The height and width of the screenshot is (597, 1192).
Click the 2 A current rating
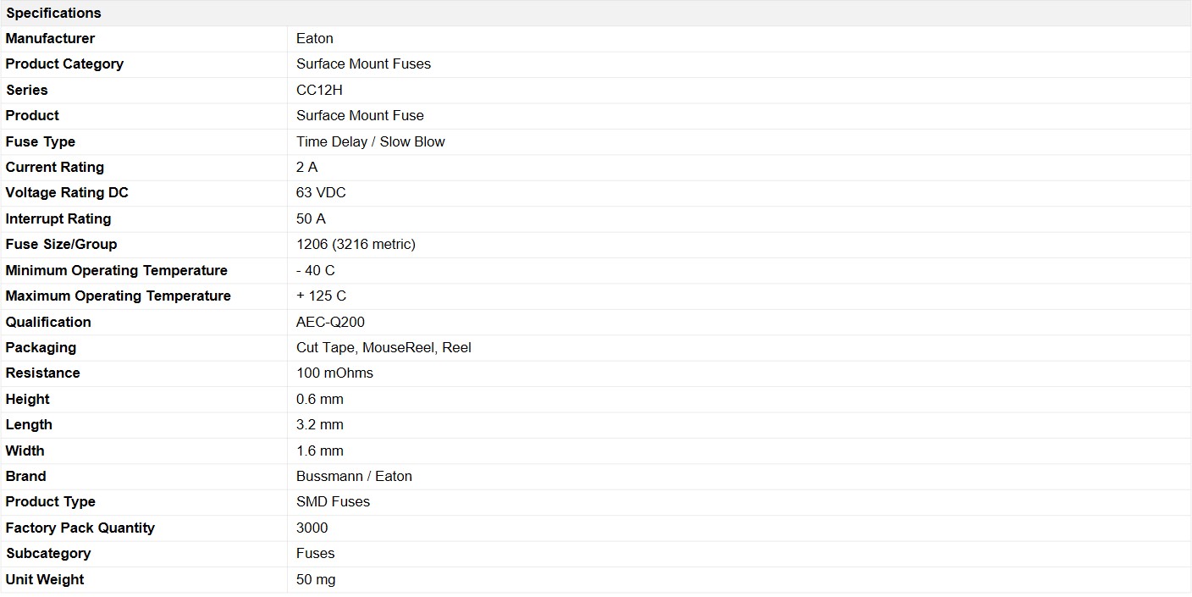pyautogui.click(x=306, y=167)
